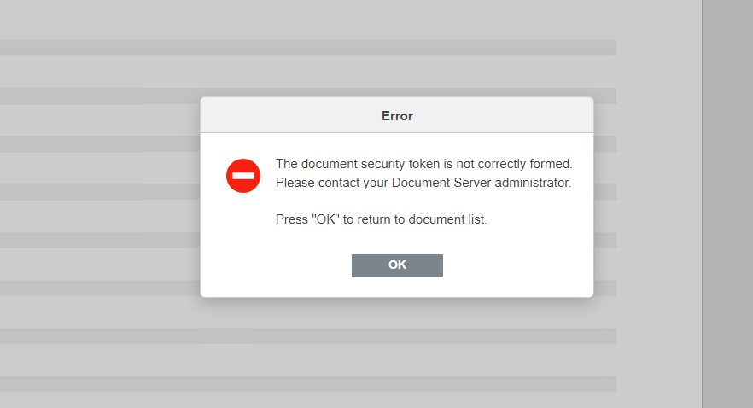Click the topmost gray placeholder line in the background

308,47
